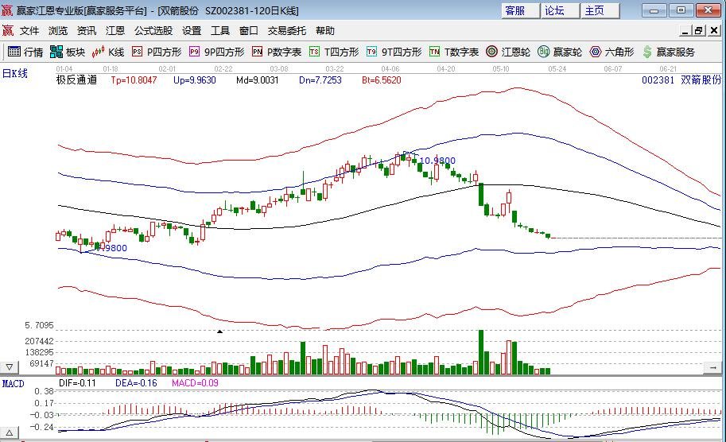Click the Tp=10.8047 value
This screenshot has width=726, height=442.
pyautogui.click(x=134, y=80)
